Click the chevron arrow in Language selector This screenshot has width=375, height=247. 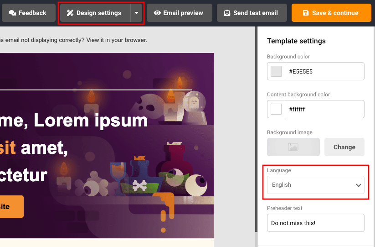click(359, 185)
